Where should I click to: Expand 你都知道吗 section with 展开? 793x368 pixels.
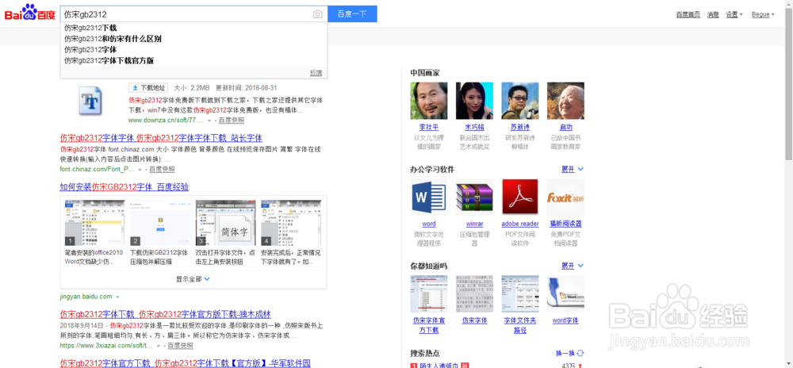tap(573, 266)
